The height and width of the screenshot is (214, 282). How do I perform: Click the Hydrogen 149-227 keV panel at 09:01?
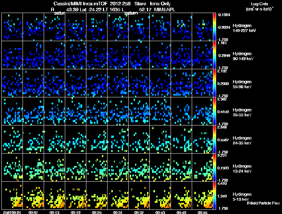tap(12, 27)
